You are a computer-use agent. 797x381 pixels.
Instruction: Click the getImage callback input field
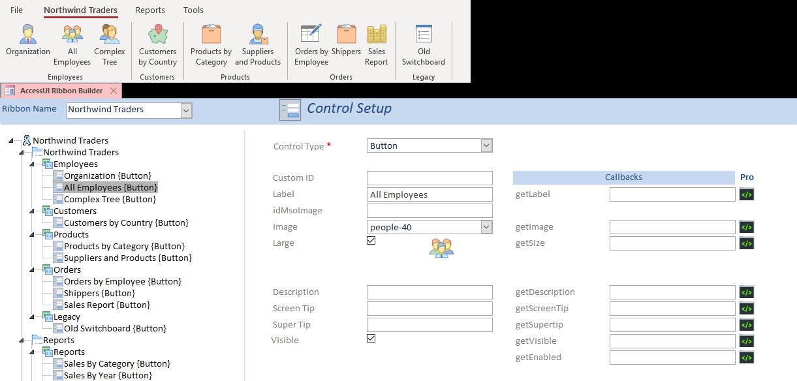pos(672,227)
